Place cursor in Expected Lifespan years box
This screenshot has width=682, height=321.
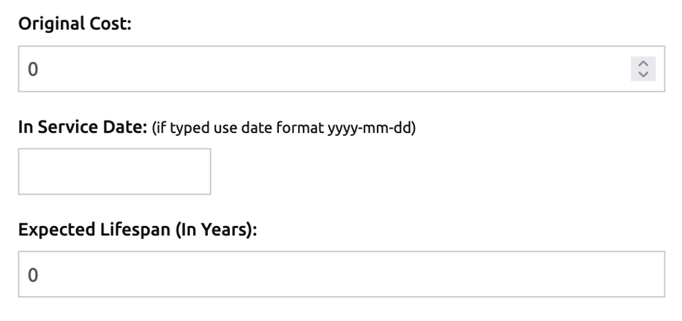coord(341,274)
